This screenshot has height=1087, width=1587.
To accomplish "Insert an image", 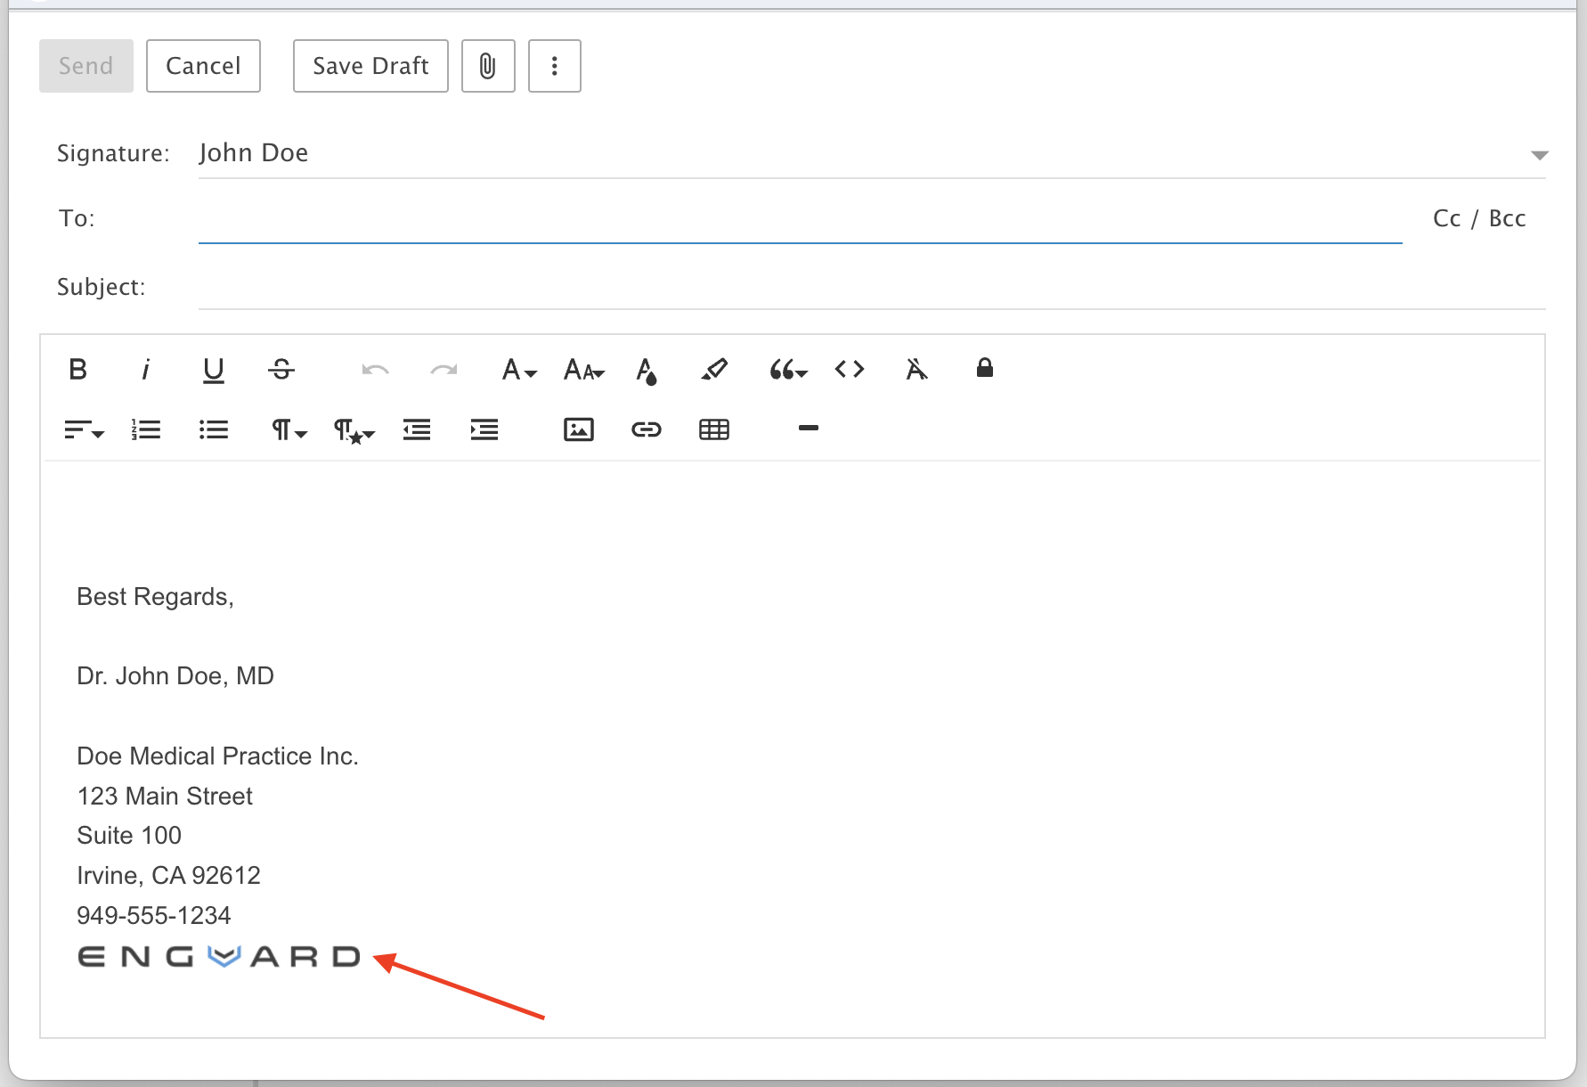I will click(x=579, y=429).
